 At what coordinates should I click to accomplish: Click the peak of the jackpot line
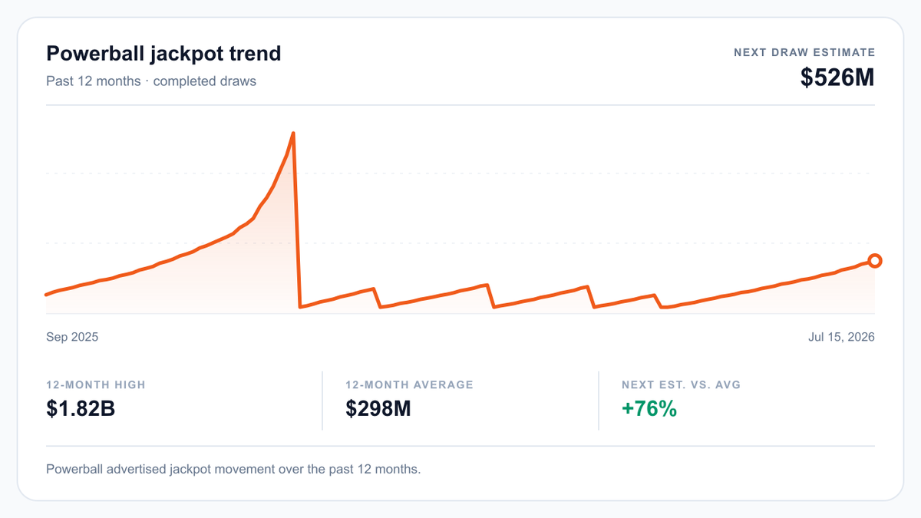pos(293,134)
